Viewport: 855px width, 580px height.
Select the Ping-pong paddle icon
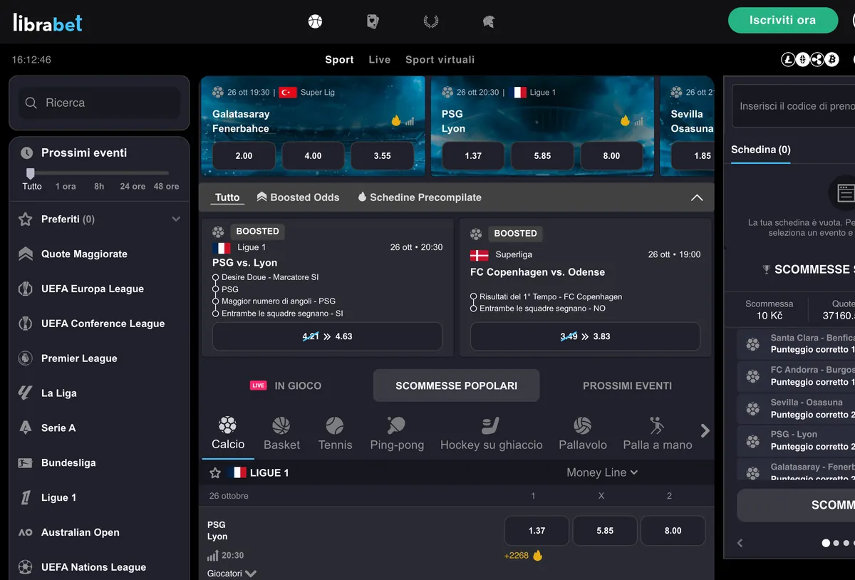[397, 425]
